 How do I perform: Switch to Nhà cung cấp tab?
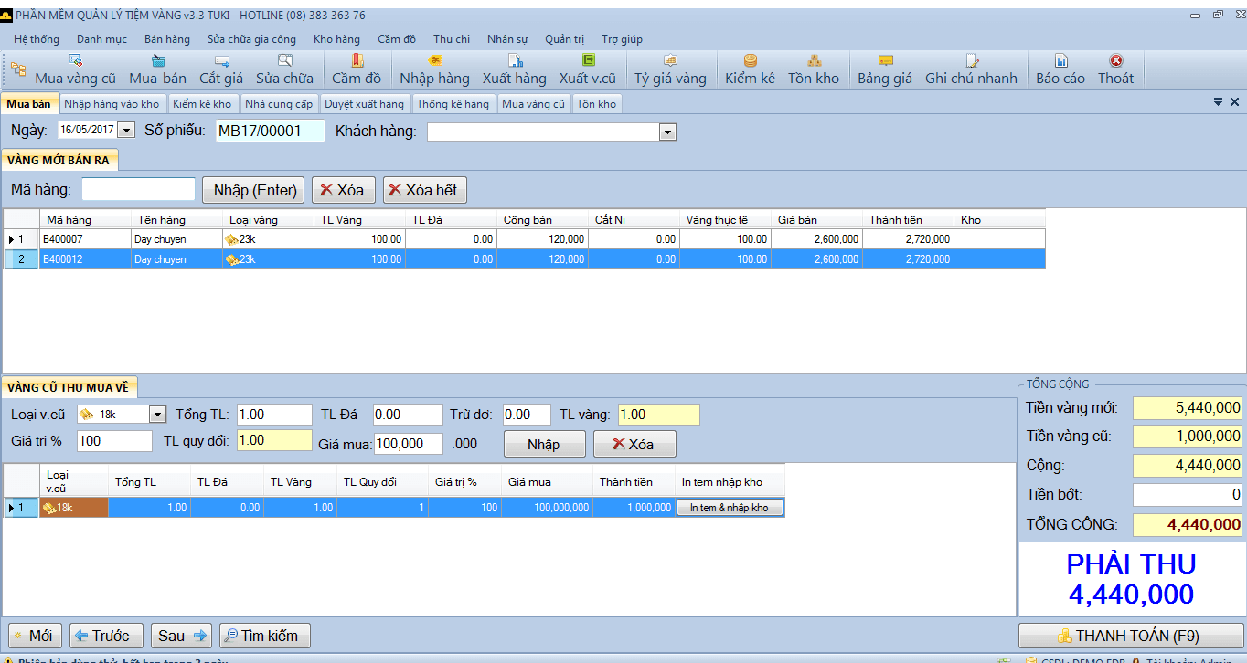279,104
